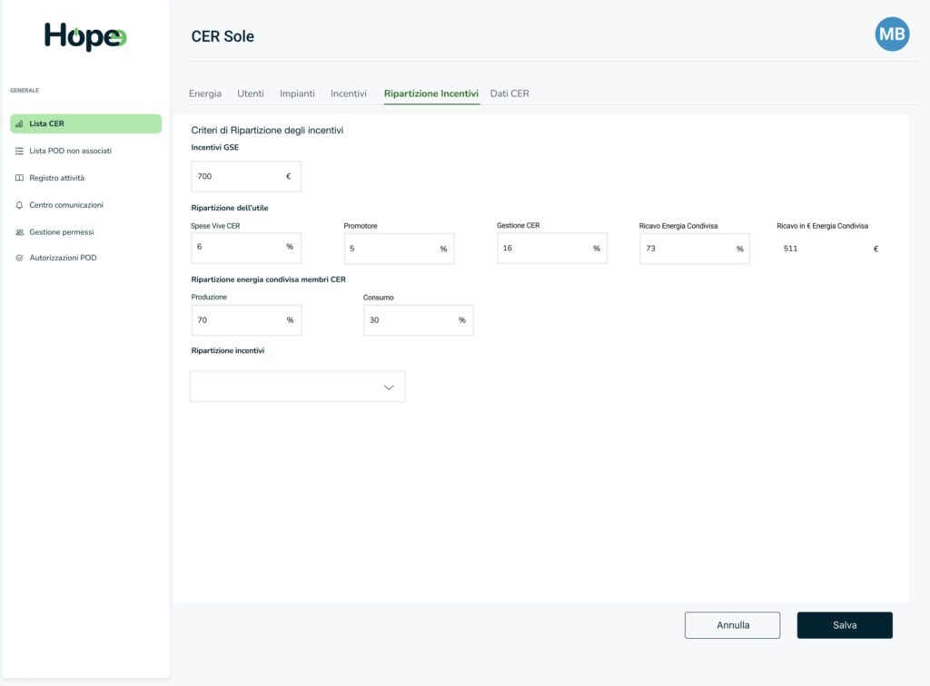Select the Dati CER tab
The height and width of the screenshot is (686, 930).
510,93
